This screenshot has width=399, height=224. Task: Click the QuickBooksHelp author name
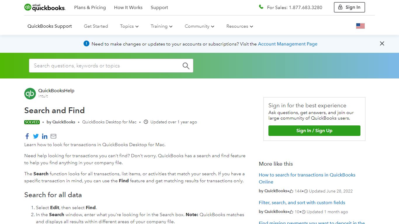tap(56, 91)
